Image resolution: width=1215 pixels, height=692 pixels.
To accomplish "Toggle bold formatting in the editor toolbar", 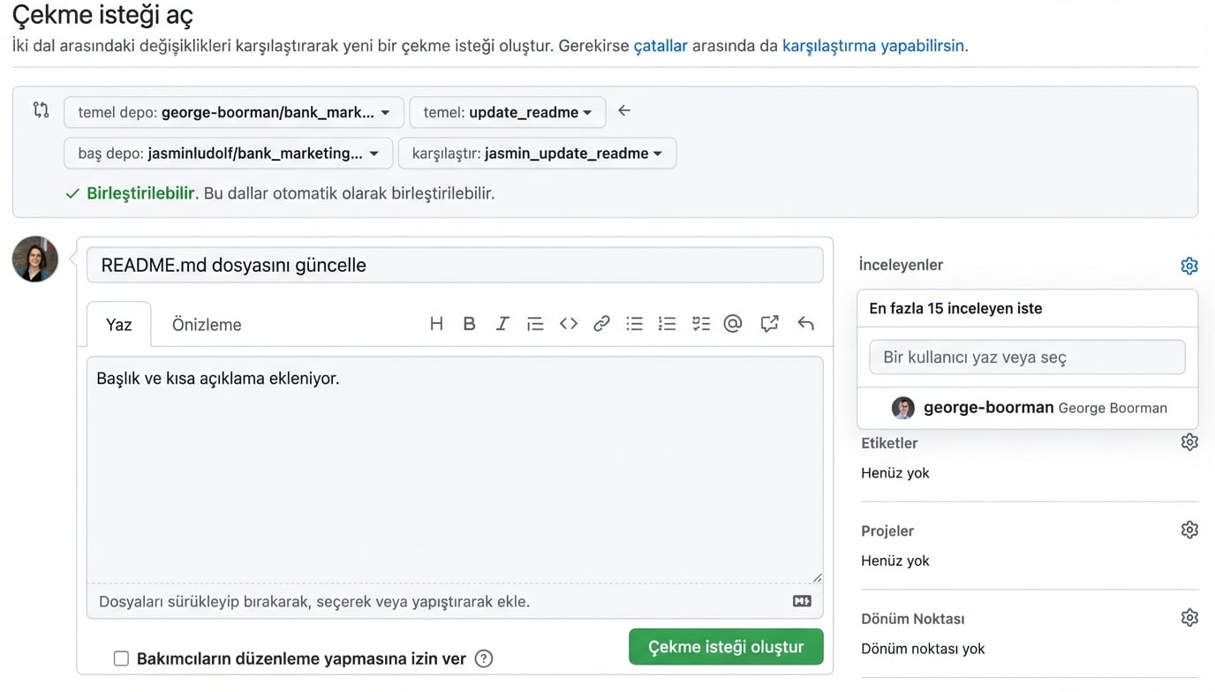I will click(x=469, y=323).
